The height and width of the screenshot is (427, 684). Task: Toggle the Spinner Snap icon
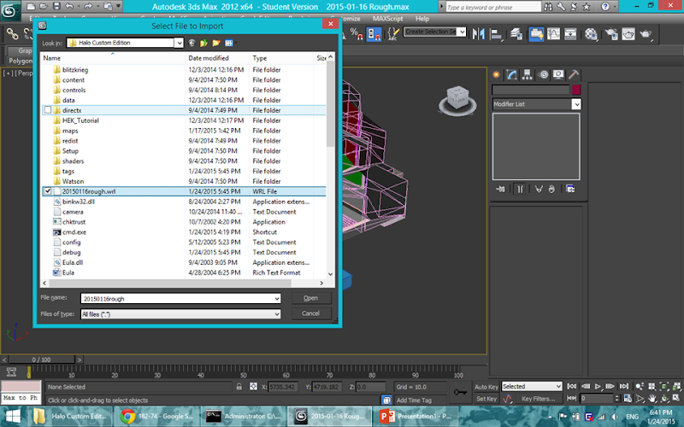(x=374, y=34)
